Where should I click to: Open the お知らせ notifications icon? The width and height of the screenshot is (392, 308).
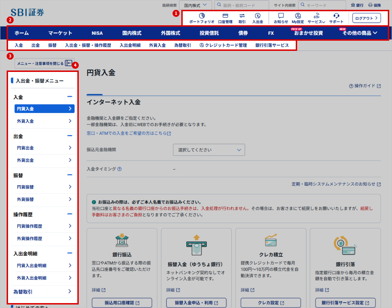click(x=281, y=16)
